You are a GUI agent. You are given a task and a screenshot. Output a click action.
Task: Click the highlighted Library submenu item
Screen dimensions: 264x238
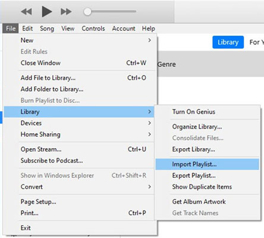point(79,112)
